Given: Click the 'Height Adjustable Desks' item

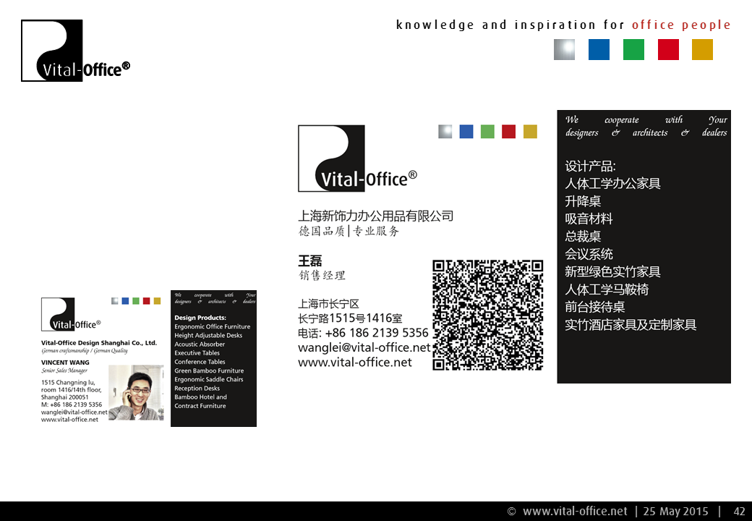Looking at the screenshot, I should pos(208,335).
